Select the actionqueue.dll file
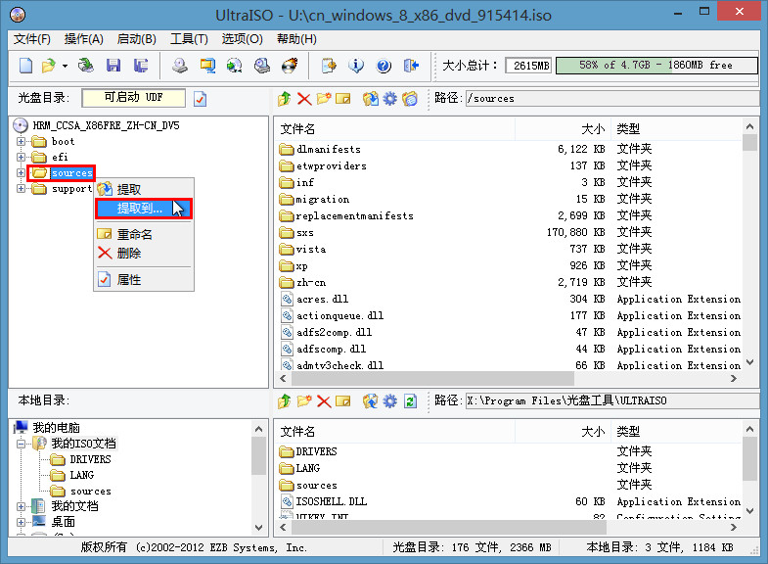This screenshot has height=564, width=768. point(339,316)
